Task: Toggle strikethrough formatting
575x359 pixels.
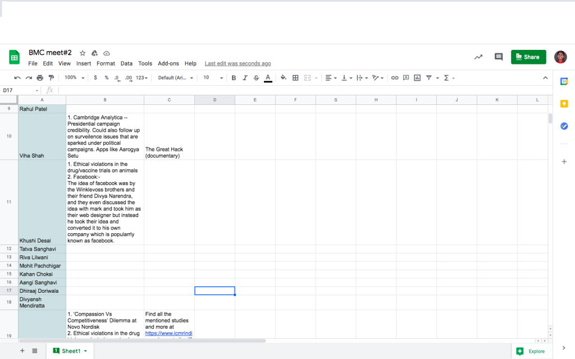Action: 256,77
